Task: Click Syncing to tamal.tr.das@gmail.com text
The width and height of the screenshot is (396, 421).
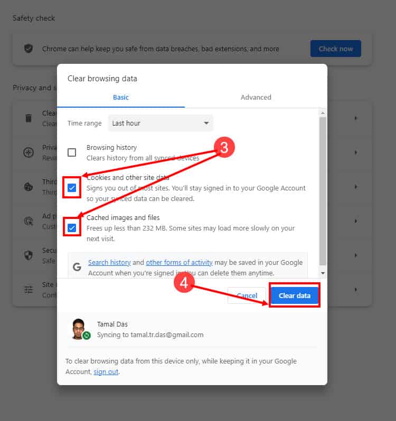Action: coord(150,335)
